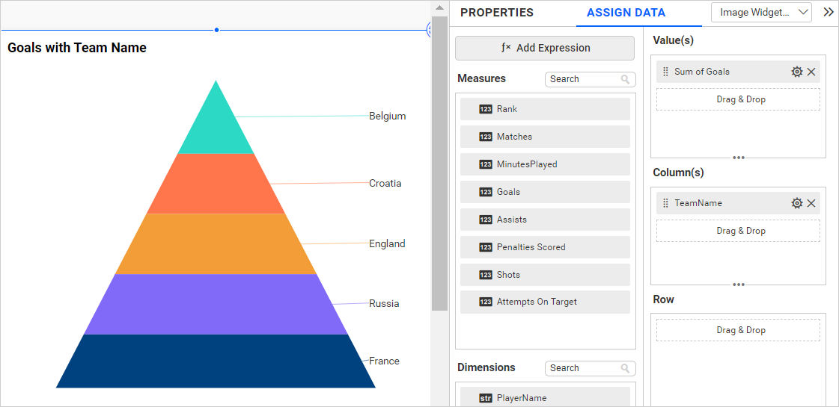839x407 pixels.
Task: Expand the panel using double-chevron icon
Action: pyautogui.click(x=828, y=12)
